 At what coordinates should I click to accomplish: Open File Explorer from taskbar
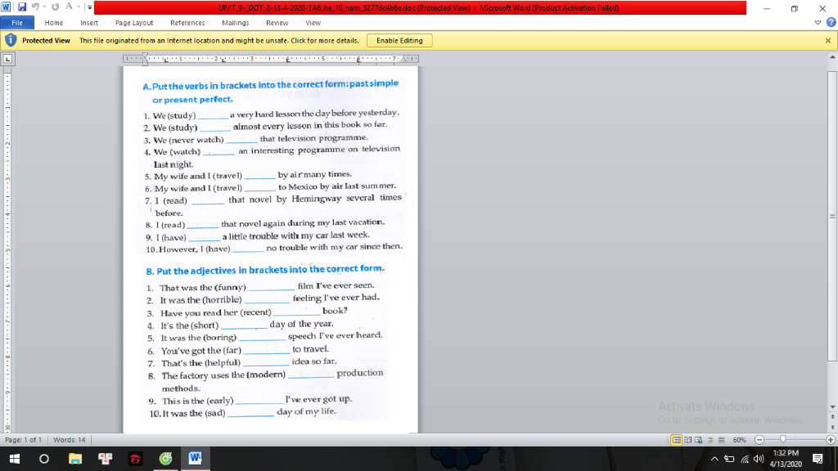coord(74,459)
